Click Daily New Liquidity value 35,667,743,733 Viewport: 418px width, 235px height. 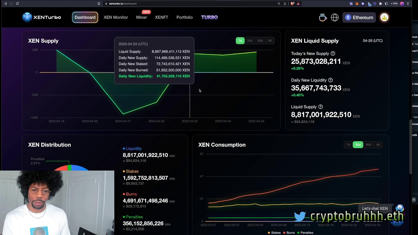[x=316, y=88]
